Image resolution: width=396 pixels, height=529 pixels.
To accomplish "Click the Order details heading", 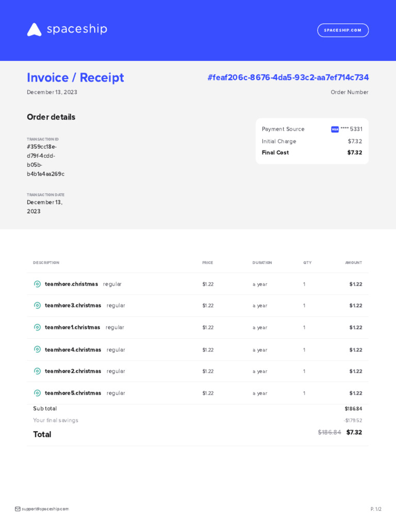I will [51, 117].
